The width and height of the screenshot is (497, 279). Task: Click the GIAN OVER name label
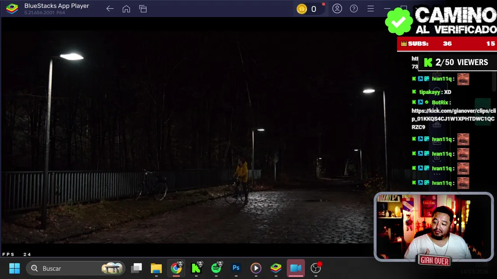(434, 261)
